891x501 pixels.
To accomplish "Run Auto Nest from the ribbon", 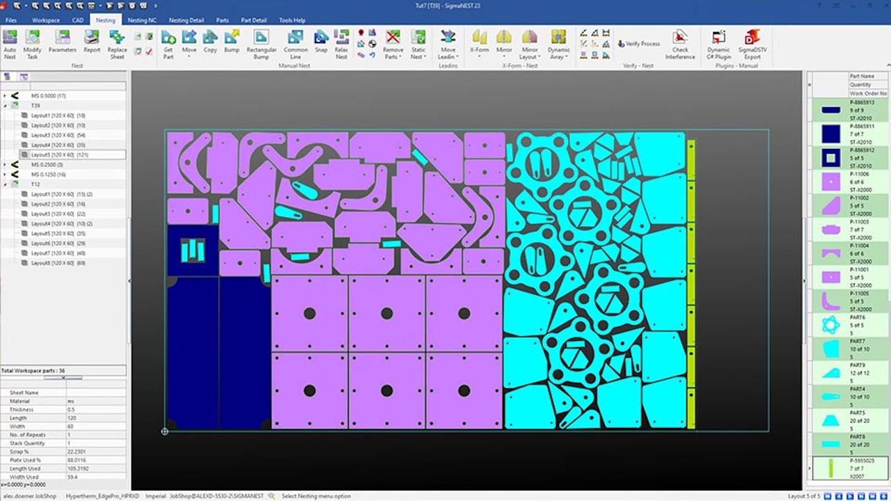I will click(x=10, y=43).
